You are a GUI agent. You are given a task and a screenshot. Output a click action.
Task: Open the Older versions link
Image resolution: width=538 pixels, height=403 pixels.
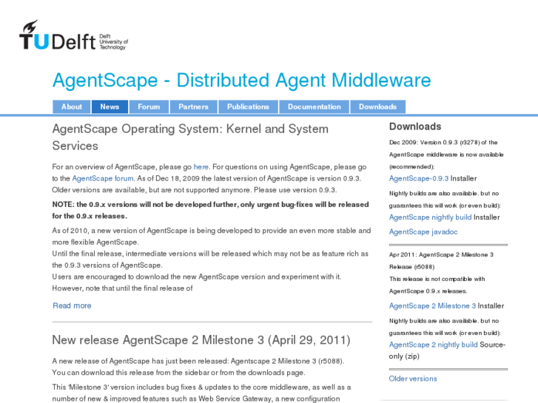tap(413, 379)
